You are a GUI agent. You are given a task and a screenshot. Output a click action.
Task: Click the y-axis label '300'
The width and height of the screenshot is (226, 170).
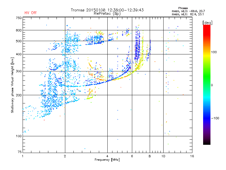tap(19, 71)
